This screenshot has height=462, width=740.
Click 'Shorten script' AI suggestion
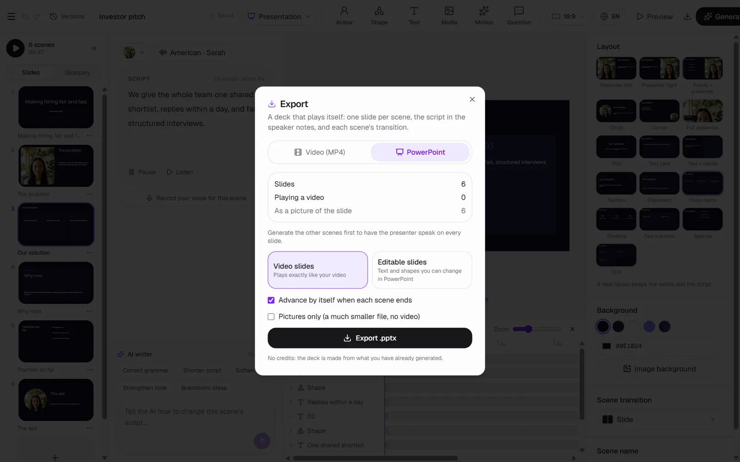(202, 371)
